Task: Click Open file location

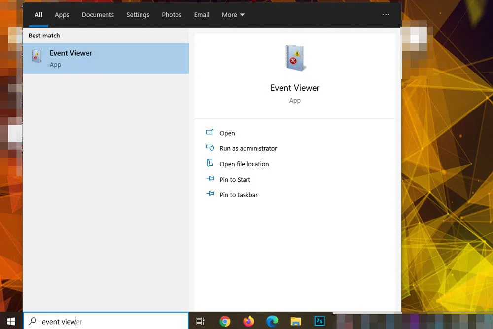Action: pyautogui.click(x=244, y=164)
